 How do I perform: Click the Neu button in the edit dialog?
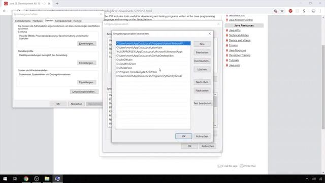click(202, 44)
